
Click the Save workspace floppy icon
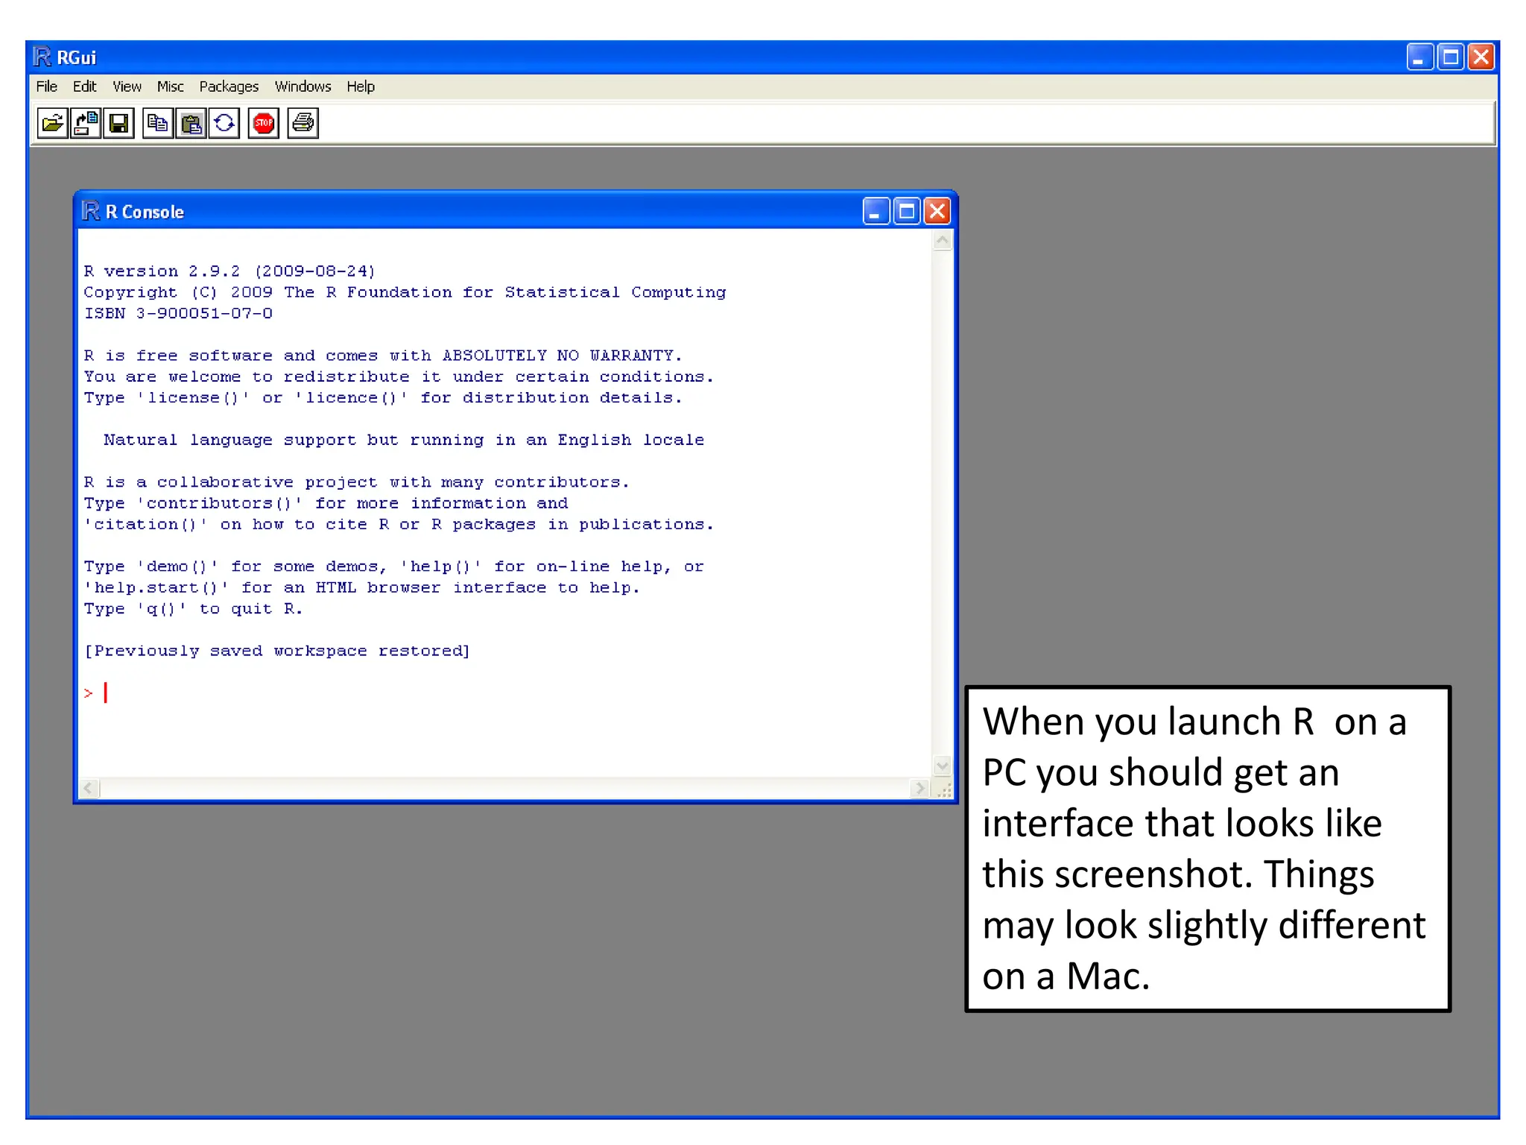pyautogui.click(x=118, y=123)
